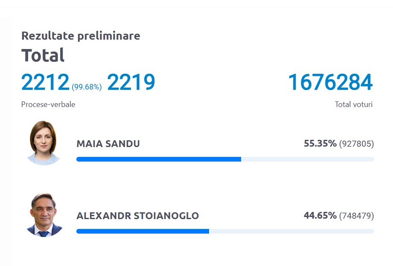Click the (748479) vote count
393x266 pixels.
click(356, 216)
